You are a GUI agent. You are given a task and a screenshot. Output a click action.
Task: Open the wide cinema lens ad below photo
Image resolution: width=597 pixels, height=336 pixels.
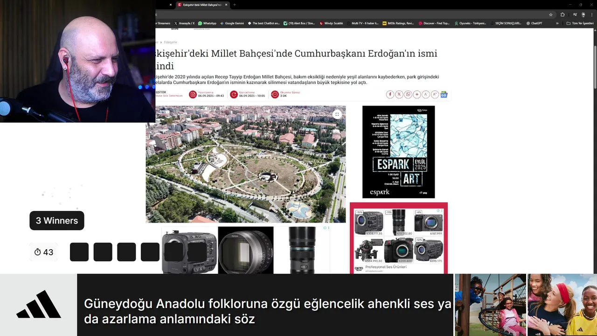(x=246, y=250)
